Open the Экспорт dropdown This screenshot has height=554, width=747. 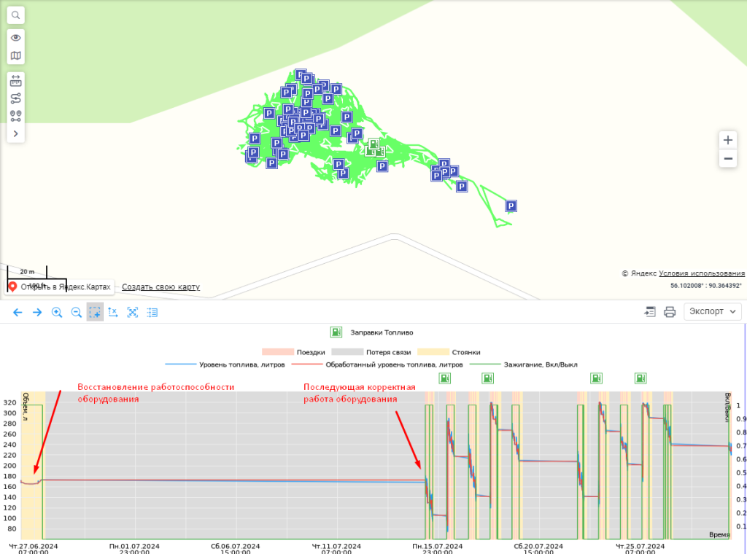pos(713,311)
